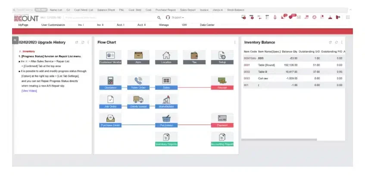The height and width of the screenshot is (186, 365).
Task: Open the Tax wallet icon
Action: 194,57
